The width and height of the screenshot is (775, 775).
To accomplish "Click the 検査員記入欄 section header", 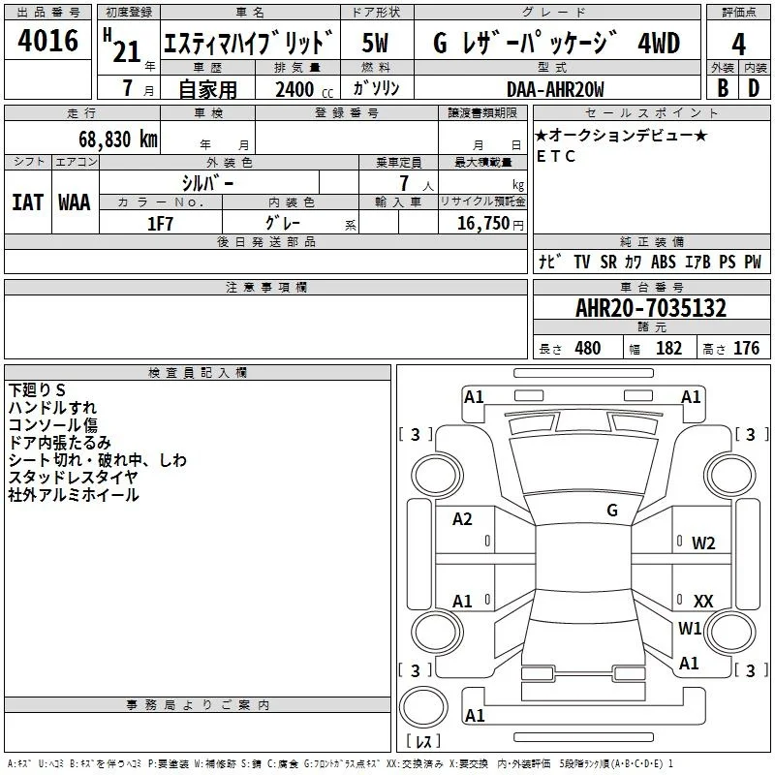I will click(198, 373).
